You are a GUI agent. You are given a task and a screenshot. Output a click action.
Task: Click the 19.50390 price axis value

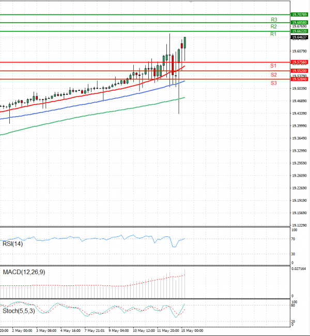click(x=300, y=88)
